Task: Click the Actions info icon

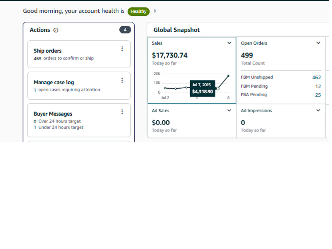Action: (x=56, y=30)
